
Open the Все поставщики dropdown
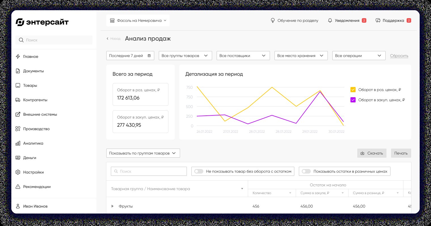(x=243, y=56)
